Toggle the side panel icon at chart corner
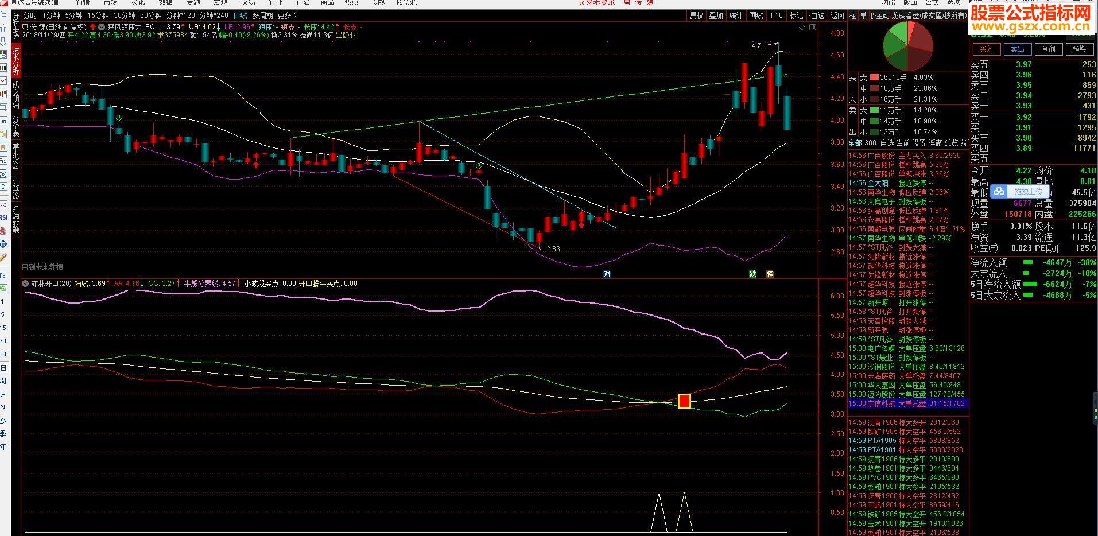Screen dimensions: 1098x536 click(813, 27)
